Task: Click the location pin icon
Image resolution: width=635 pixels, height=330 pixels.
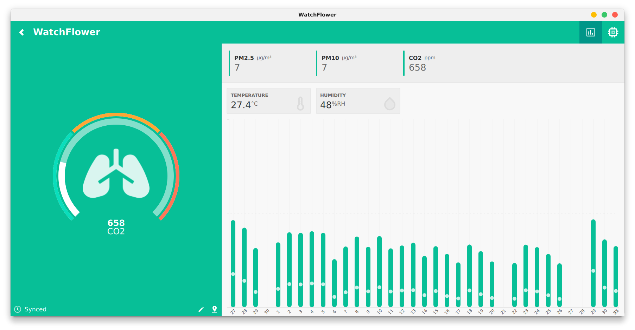Action: point(215,309)
